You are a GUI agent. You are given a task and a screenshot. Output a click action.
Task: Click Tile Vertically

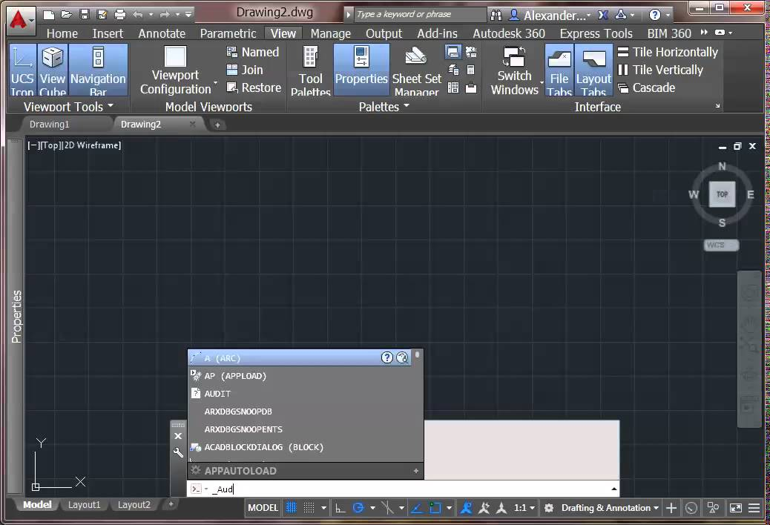(x=660, y=70)
